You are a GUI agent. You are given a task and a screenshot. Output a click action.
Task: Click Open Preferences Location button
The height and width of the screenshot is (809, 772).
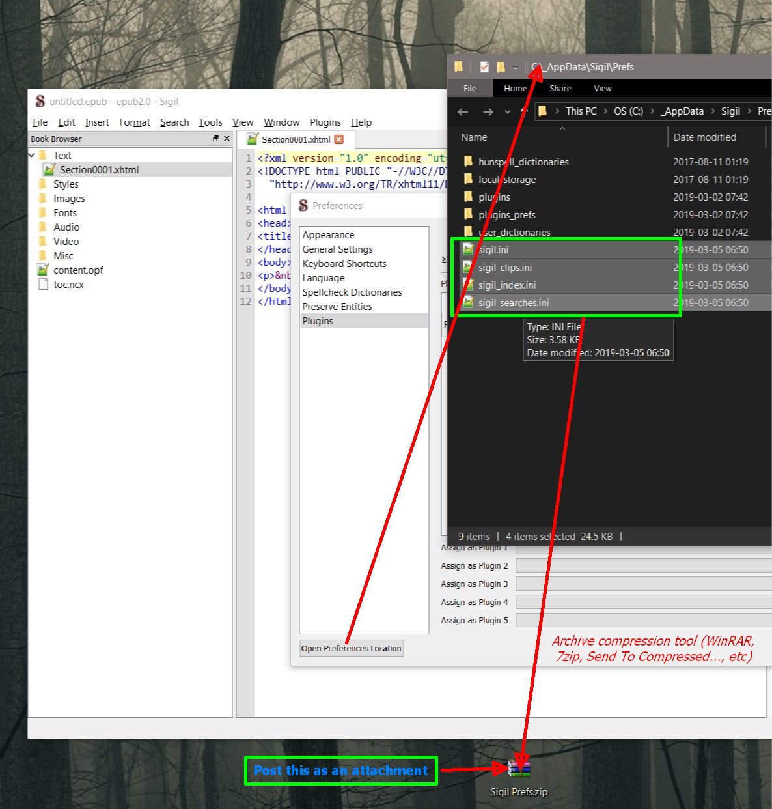[352, 648]
